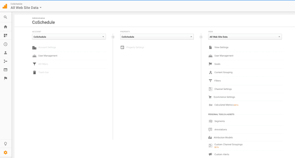Viewport: 295px width, 158px height.
Task: Open Audience reports person icon
Action: click(x=5, y=53)
